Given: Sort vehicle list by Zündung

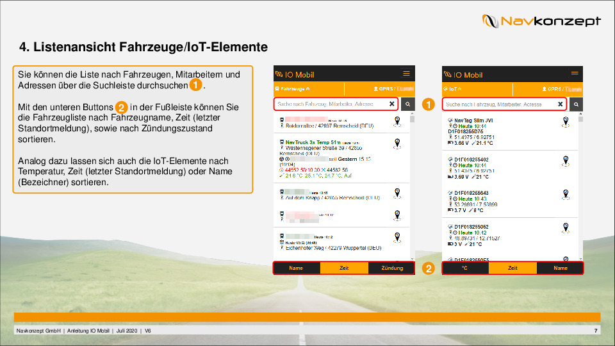Looking at the screenshot, I should [391, 268].
